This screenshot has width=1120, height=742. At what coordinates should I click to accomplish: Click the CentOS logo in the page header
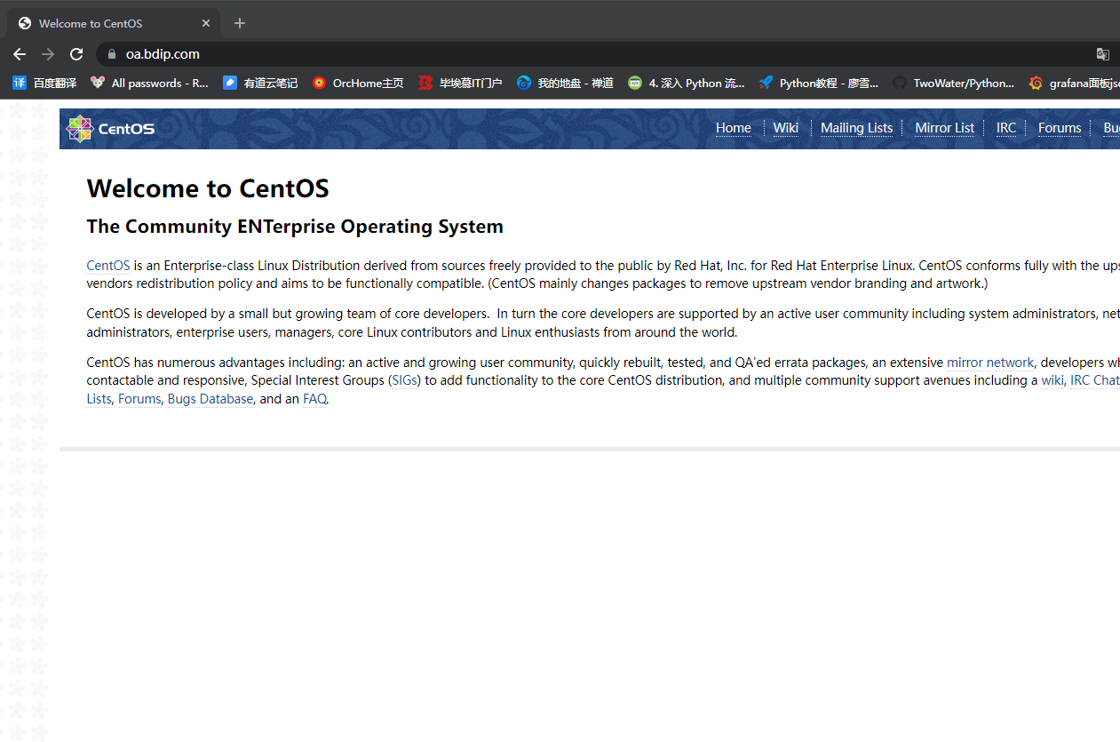tap(110, 129)
